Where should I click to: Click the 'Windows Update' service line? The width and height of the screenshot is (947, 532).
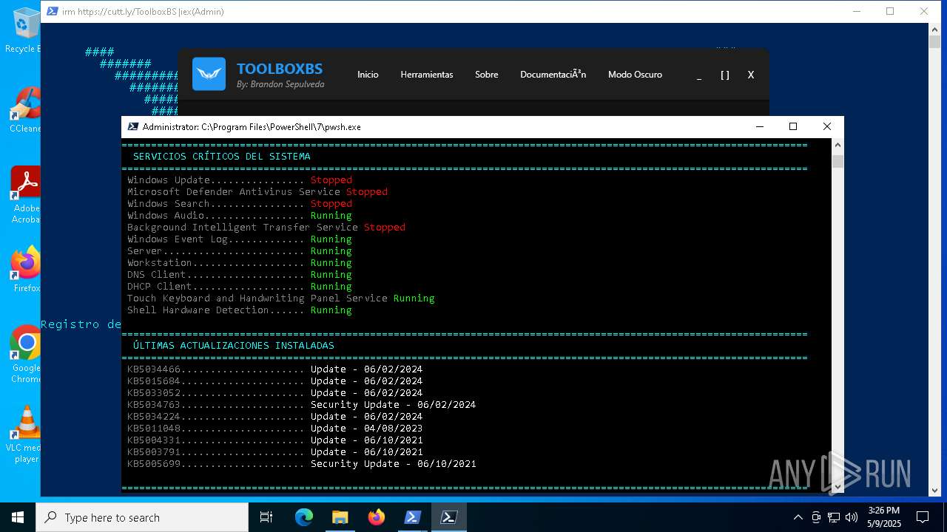[240, 180]
